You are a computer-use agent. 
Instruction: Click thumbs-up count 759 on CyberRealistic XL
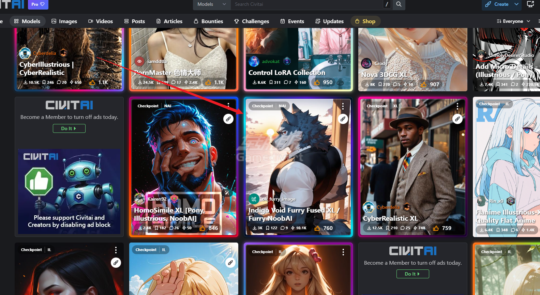point(442,228)
